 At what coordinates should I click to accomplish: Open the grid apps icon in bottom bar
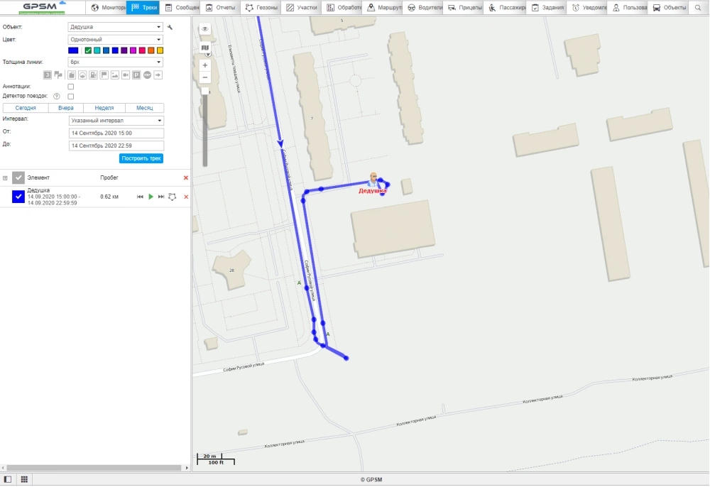coord(24,479)
